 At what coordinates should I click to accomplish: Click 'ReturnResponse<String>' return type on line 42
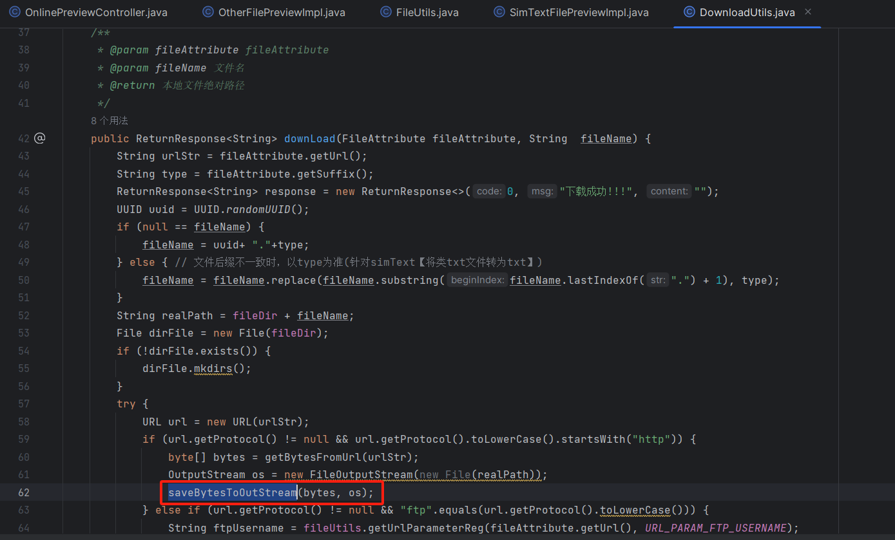[x=207, y=138]
